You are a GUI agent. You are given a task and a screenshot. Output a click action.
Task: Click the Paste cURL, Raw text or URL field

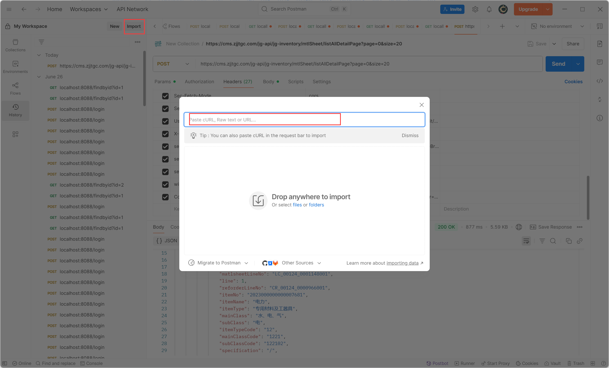pyautogui.click(x=304, y=120)
